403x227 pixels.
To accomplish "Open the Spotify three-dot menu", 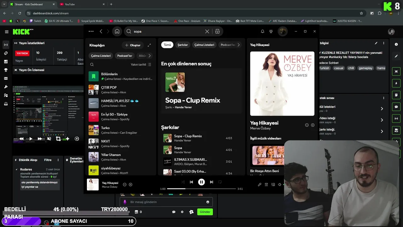I will coord(91,32).
